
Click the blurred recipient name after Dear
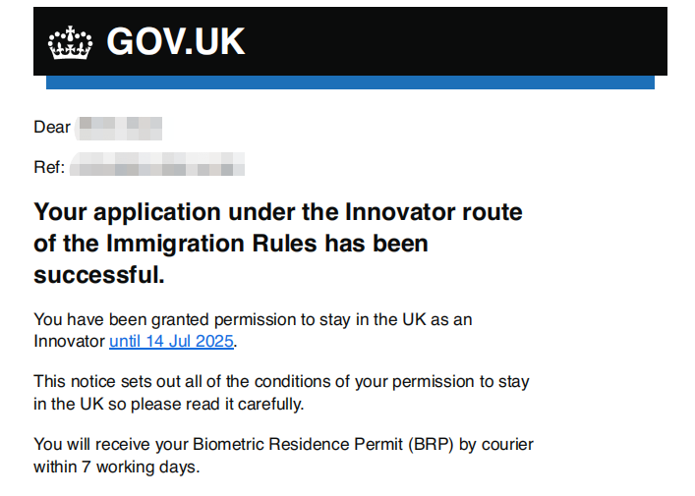(x=119, y=128)
